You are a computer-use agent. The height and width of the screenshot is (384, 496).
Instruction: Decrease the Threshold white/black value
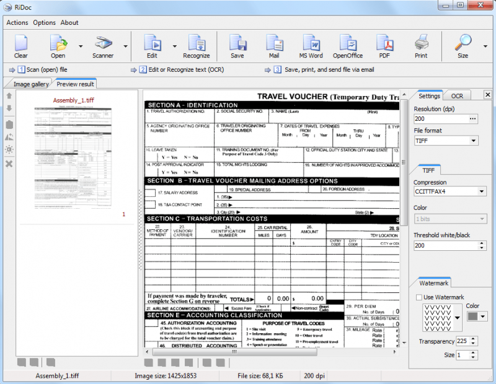coord(482,248)
